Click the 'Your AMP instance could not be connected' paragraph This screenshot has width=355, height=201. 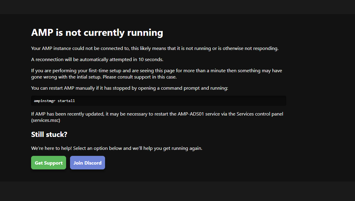(x=155, y=48)
